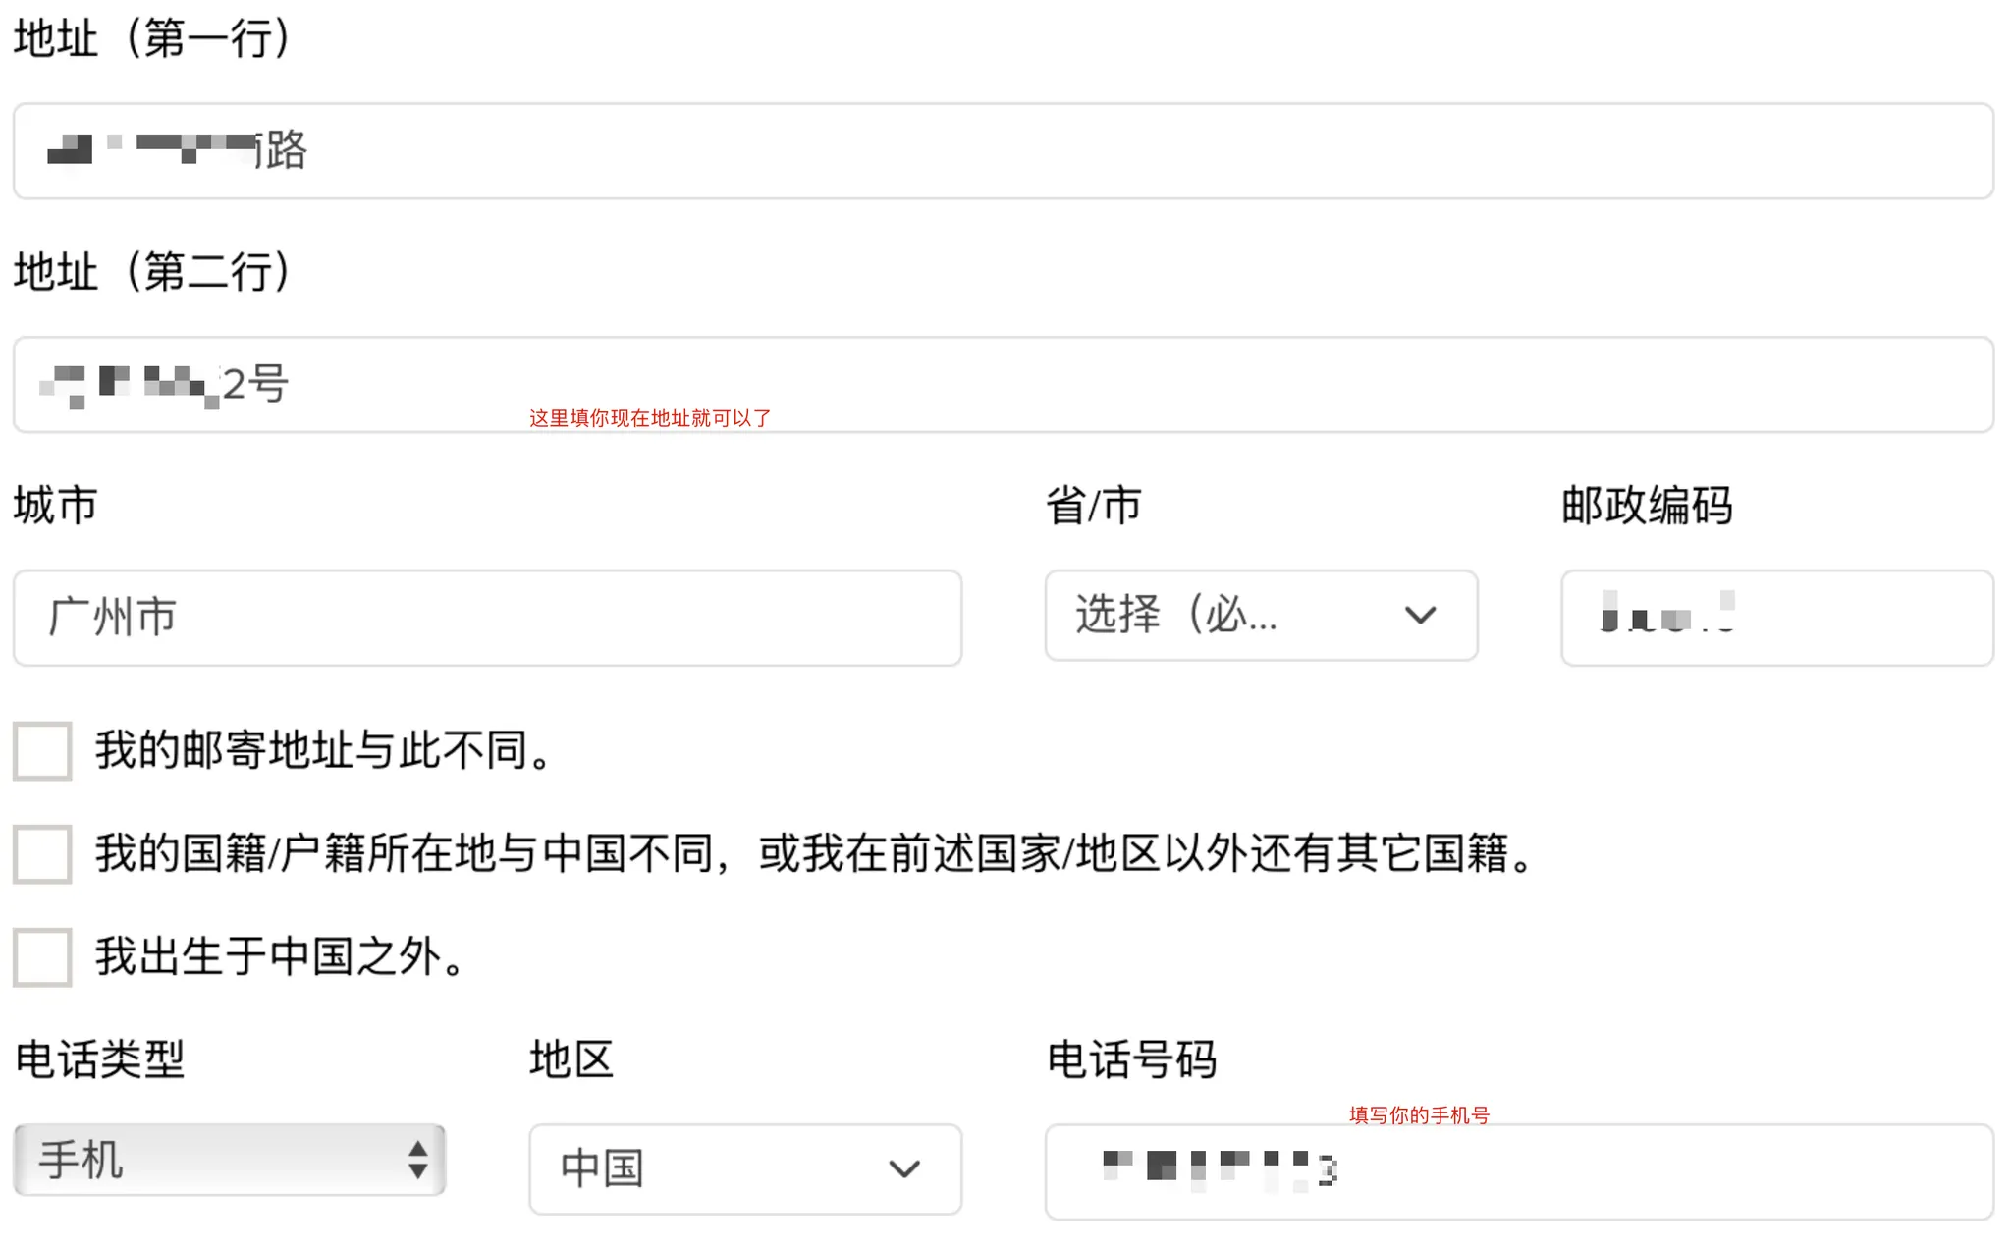Click the 电话类型 label text
The width and height of the screenshot is (2011, 1248).
tap(100, 1060)
